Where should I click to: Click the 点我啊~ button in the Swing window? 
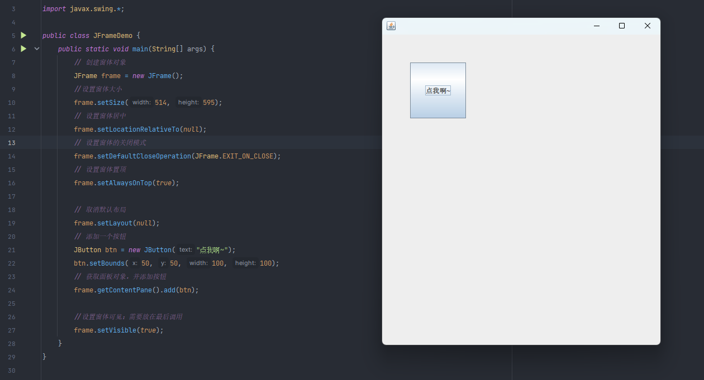[438, 90]
